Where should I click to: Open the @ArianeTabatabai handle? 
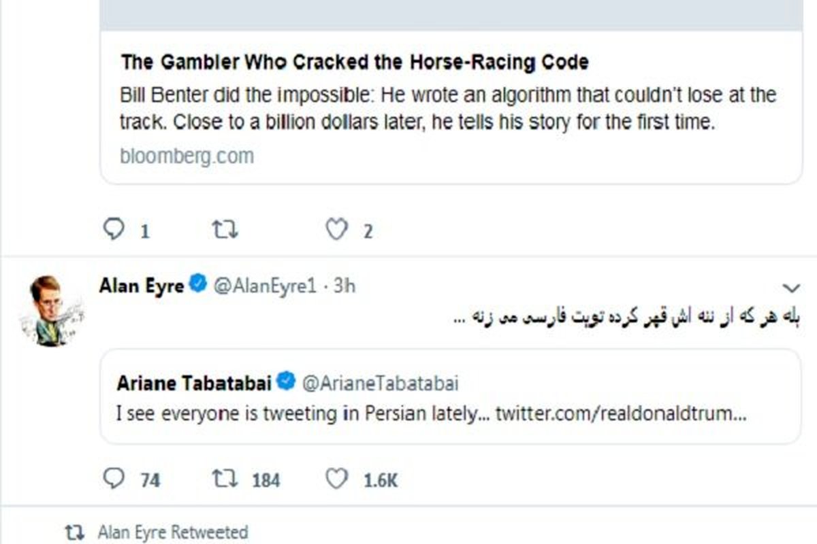coord(380,384)
